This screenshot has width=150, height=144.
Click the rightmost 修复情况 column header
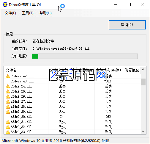tap(132, 70)
